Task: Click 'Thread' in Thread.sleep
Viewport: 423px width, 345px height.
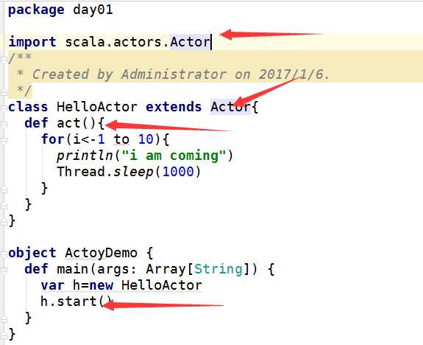Action: click(81, 172)
